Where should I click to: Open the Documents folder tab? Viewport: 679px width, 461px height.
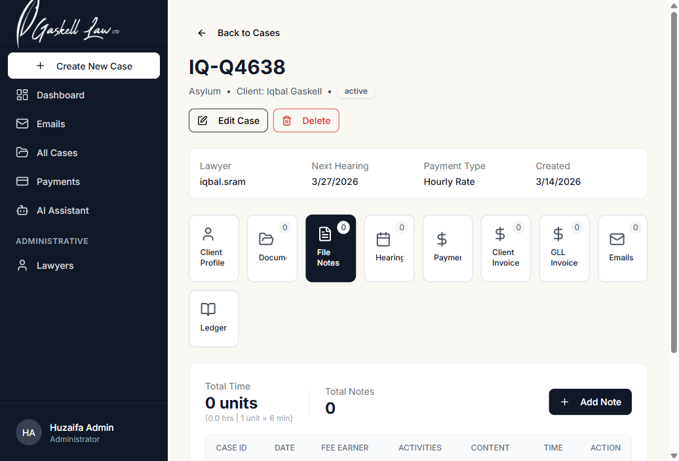pos(272,248)
